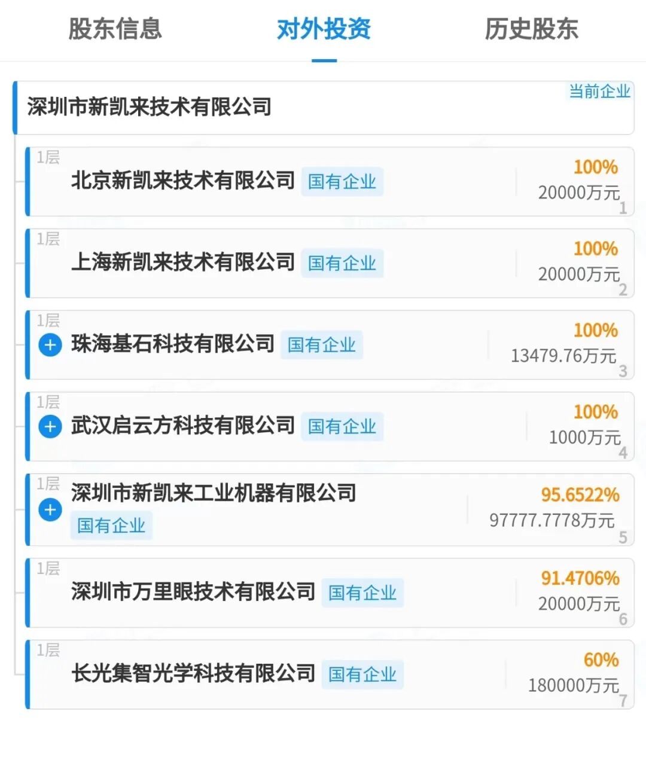Click the 95.6522% shareholding figure
Screen dimensions: 646x757
(580, 495)
